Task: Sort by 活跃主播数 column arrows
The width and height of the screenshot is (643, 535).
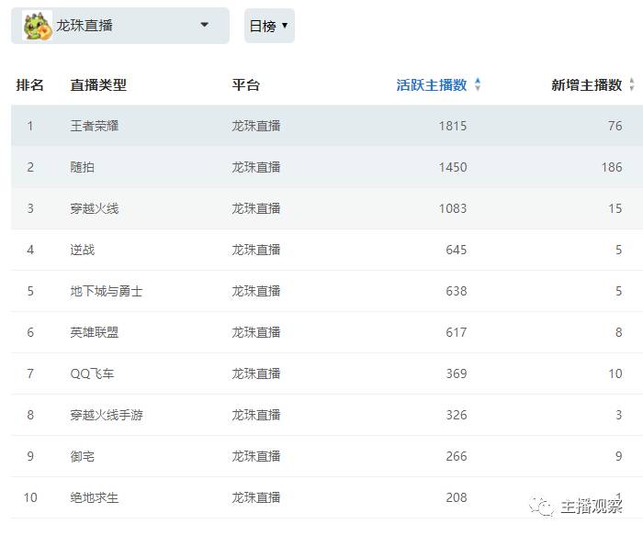Action: pos(478,85)
